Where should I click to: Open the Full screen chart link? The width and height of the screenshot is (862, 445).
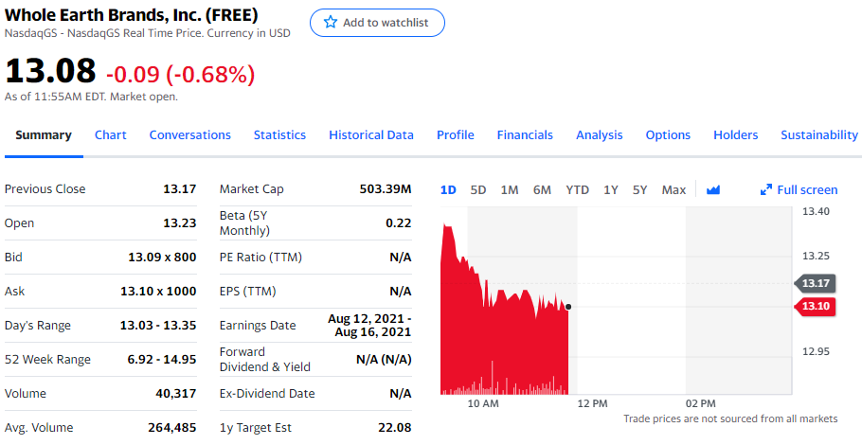tap(799, 189)
